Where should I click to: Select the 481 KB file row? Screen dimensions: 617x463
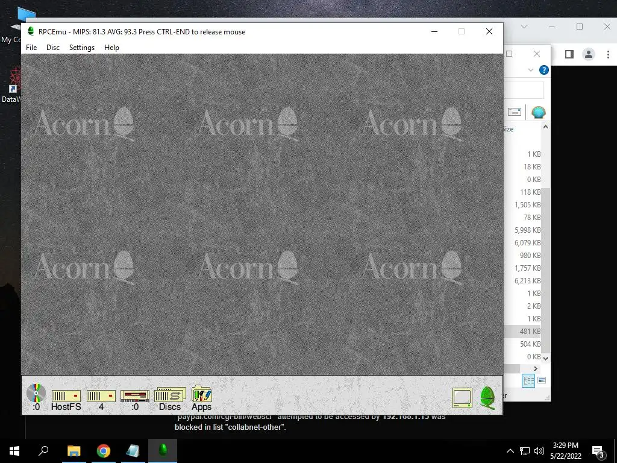click(522, 332)
